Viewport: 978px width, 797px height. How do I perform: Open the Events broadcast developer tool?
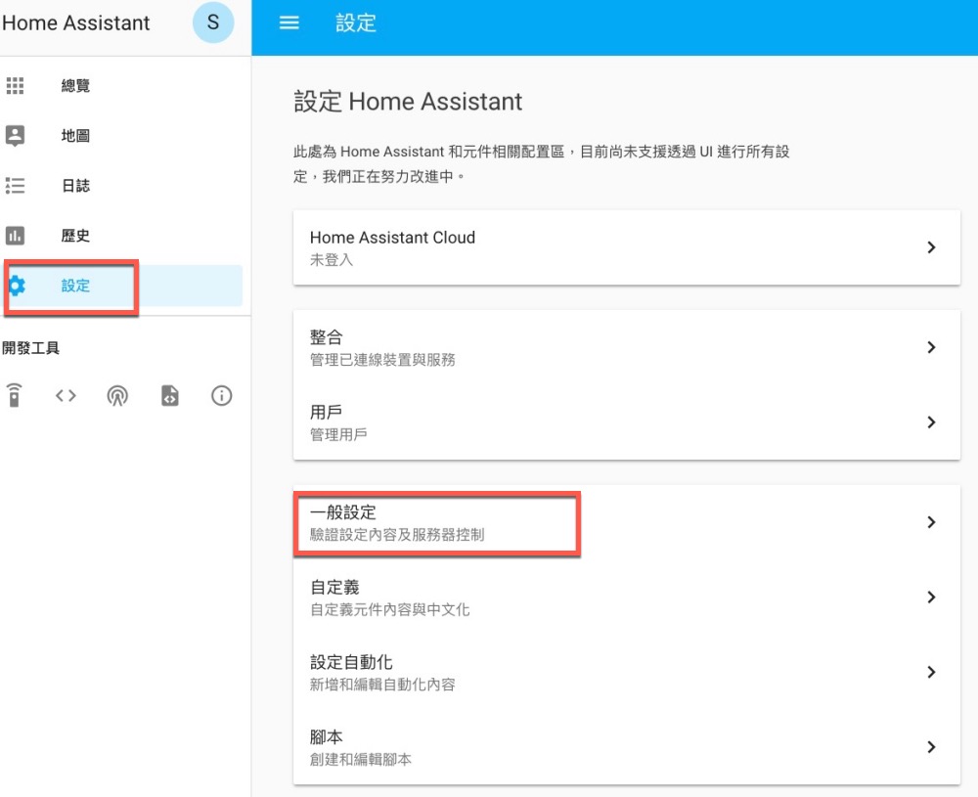coord(117,395)
